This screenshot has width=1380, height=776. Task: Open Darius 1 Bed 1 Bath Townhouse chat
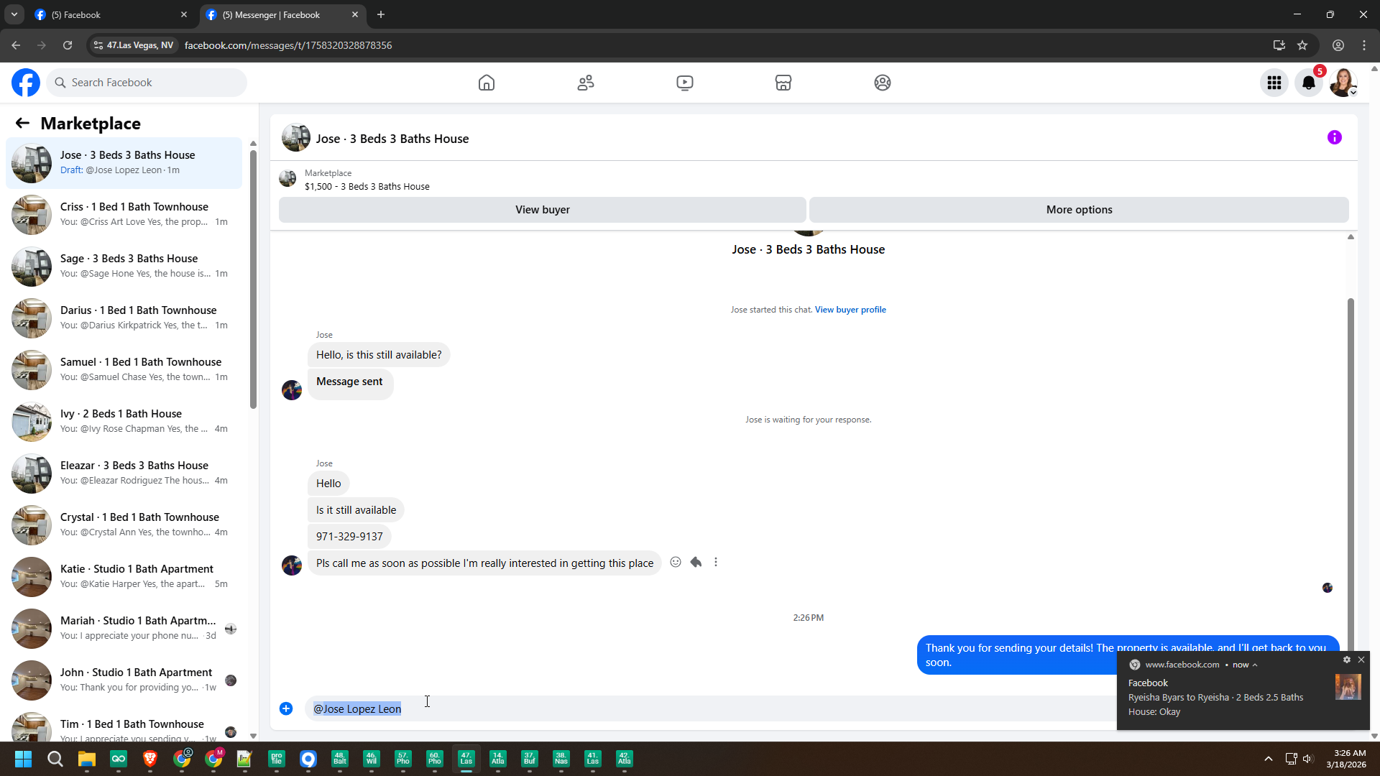(124, 318)
